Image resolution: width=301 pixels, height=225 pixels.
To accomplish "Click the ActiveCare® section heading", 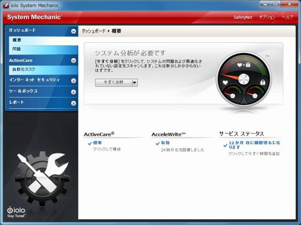I will click(x=99, y=134).
